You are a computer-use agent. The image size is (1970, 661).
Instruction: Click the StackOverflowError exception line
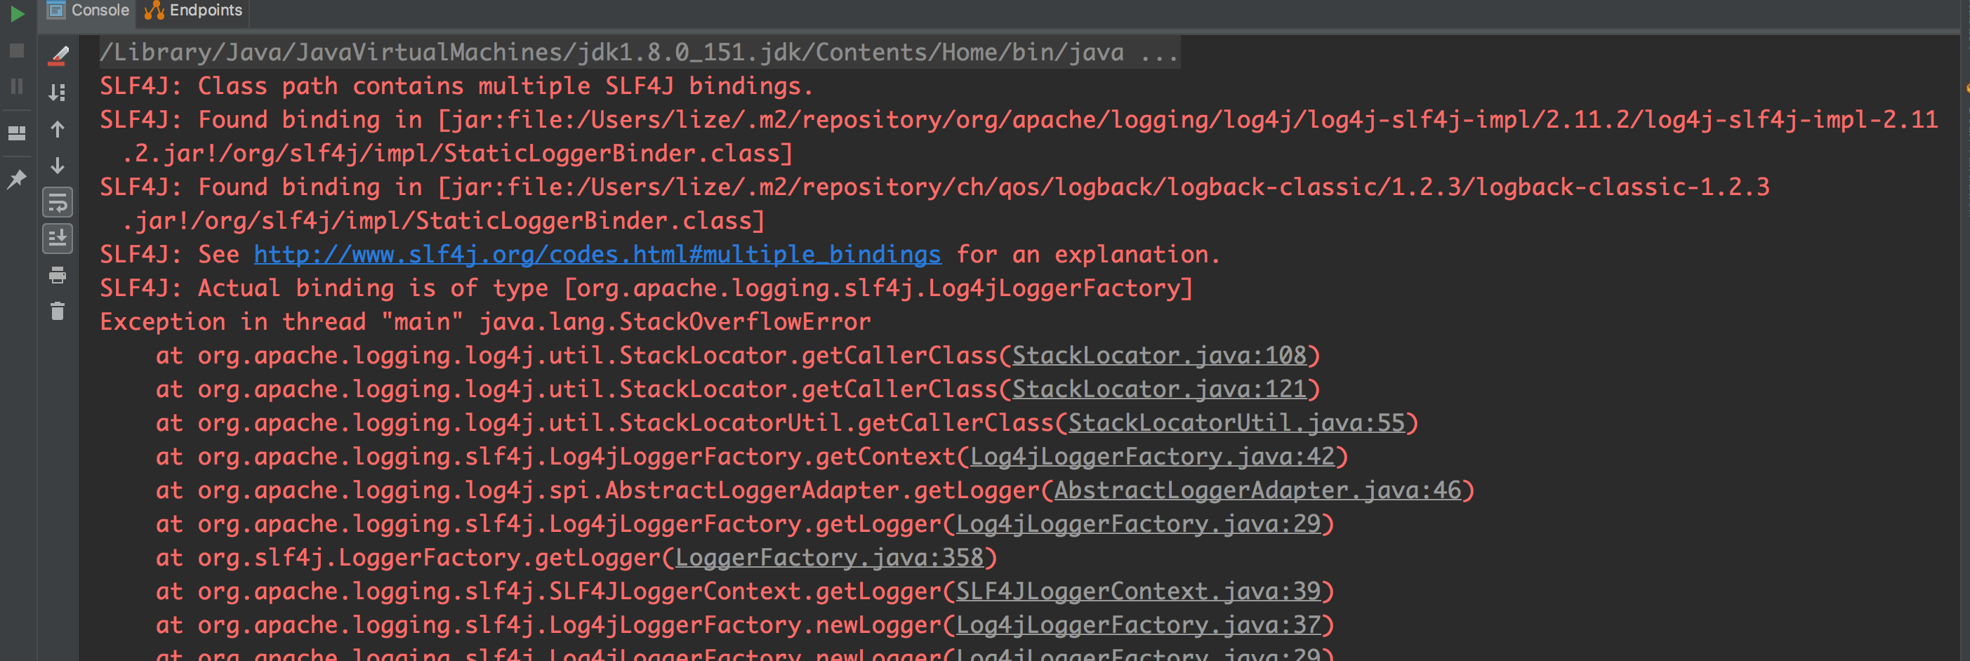click(486, 321)
